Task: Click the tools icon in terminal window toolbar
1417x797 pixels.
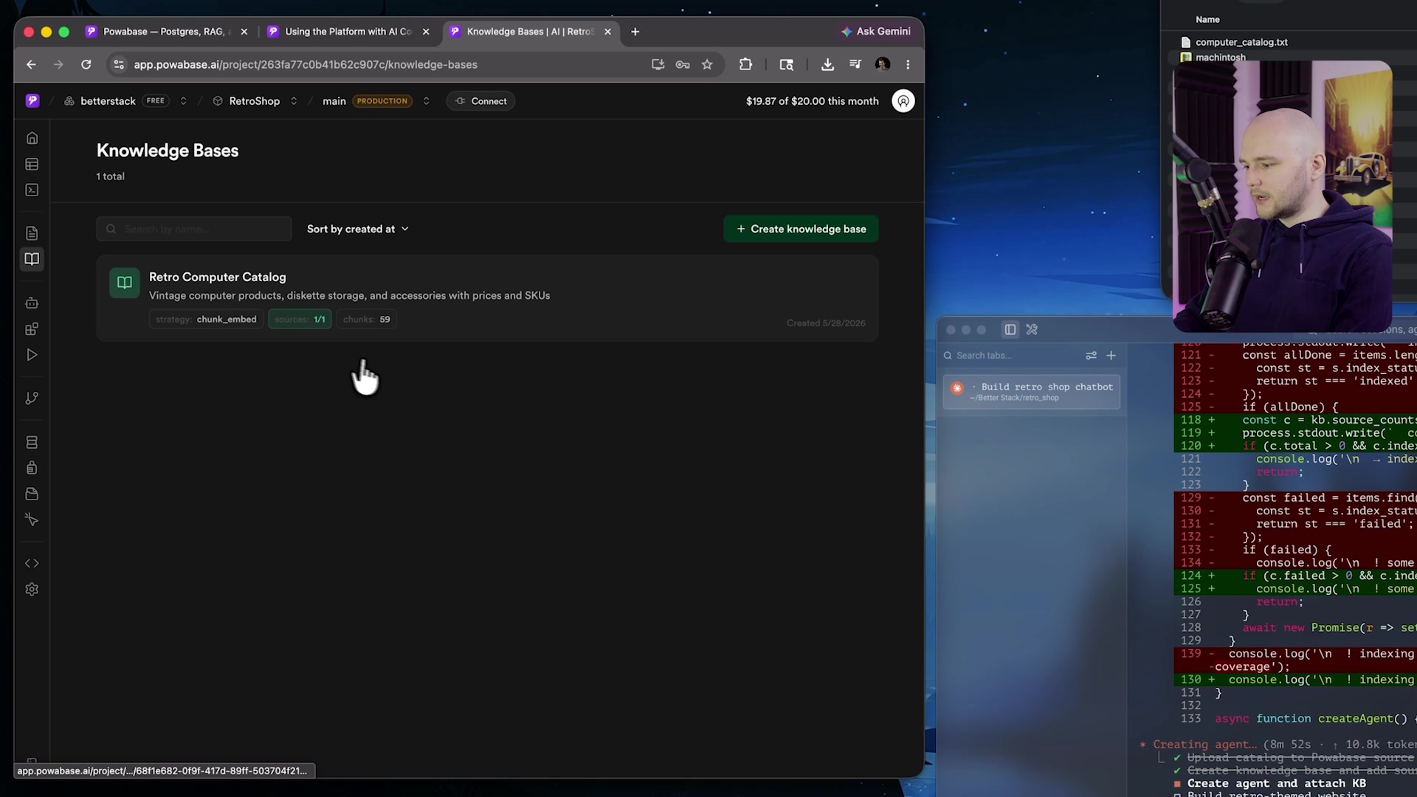Action: click(1032, 329)
